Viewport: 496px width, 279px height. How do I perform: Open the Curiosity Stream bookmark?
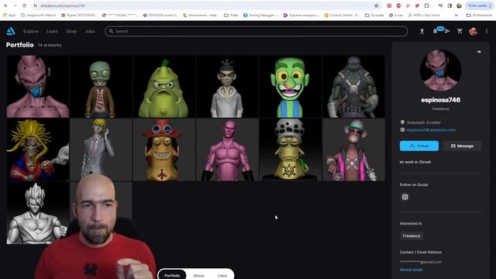click(342, 15)
